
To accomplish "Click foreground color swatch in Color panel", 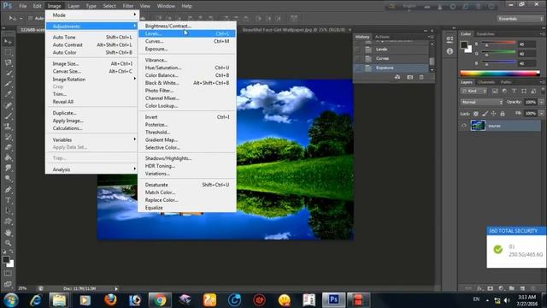I will (464, 44).
